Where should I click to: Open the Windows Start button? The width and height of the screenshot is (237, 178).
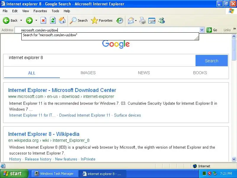(14, 174)
